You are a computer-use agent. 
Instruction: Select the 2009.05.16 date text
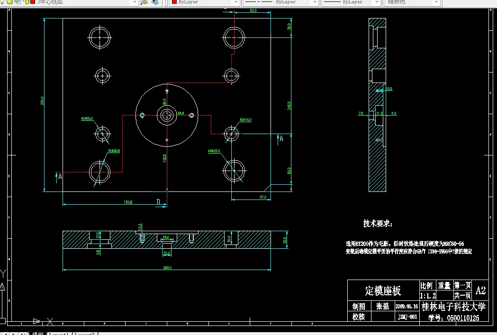pyautogui.click(x=407, y=307)
